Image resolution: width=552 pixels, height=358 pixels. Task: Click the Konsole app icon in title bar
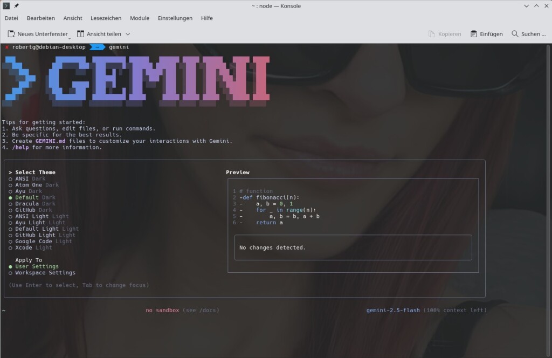coord(6,6)
